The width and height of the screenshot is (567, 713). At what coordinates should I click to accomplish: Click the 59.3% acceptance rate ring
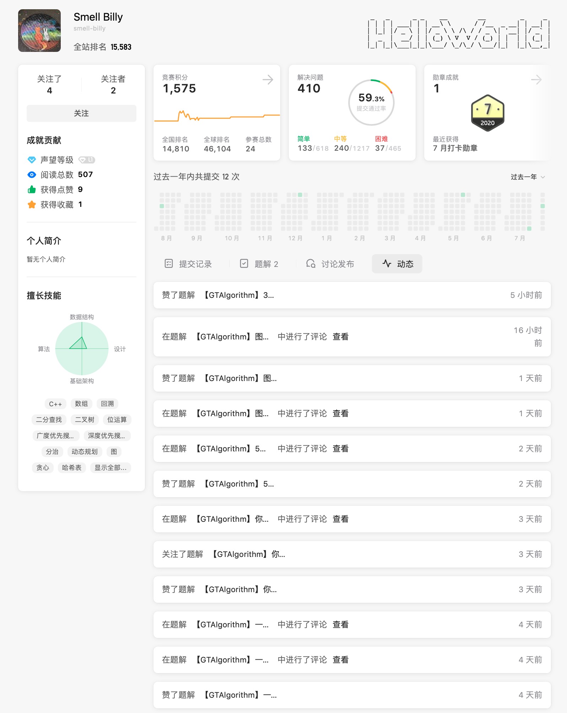coord(371,102)
